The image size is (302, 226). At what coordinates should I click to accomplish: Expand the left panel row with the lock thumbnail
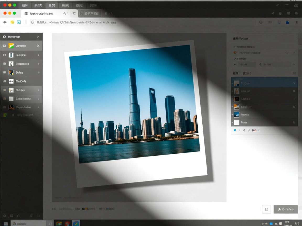click(38, 64)
